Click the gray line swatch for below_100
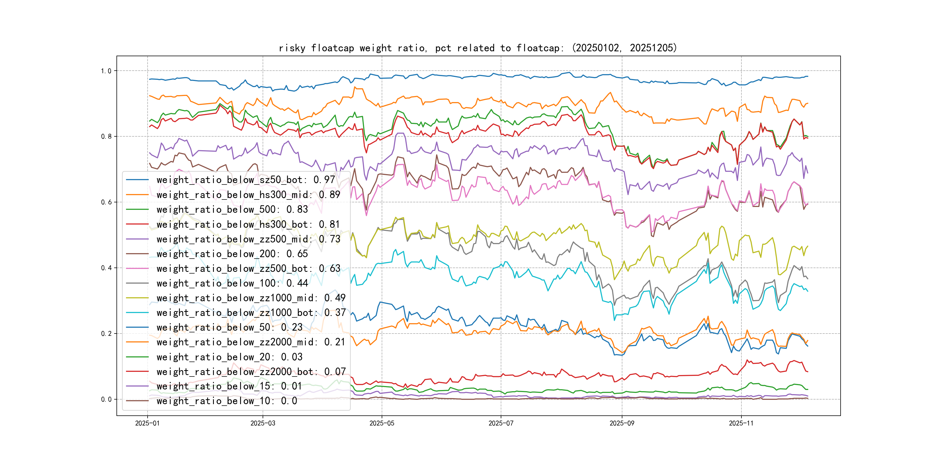Screen dimensions: 934x467 137,283
